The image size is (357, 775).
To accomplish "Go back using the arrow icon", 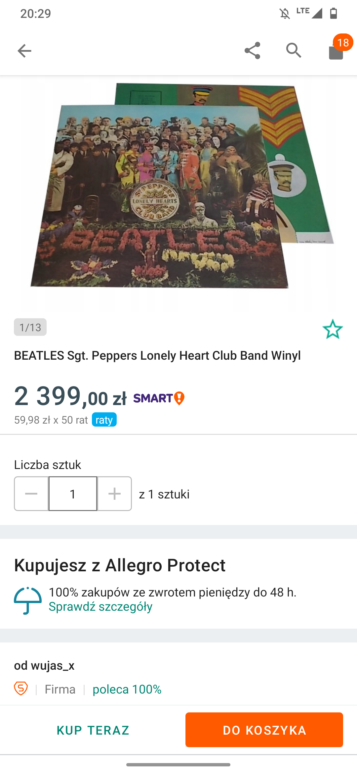I will click(x=24, y=51).
